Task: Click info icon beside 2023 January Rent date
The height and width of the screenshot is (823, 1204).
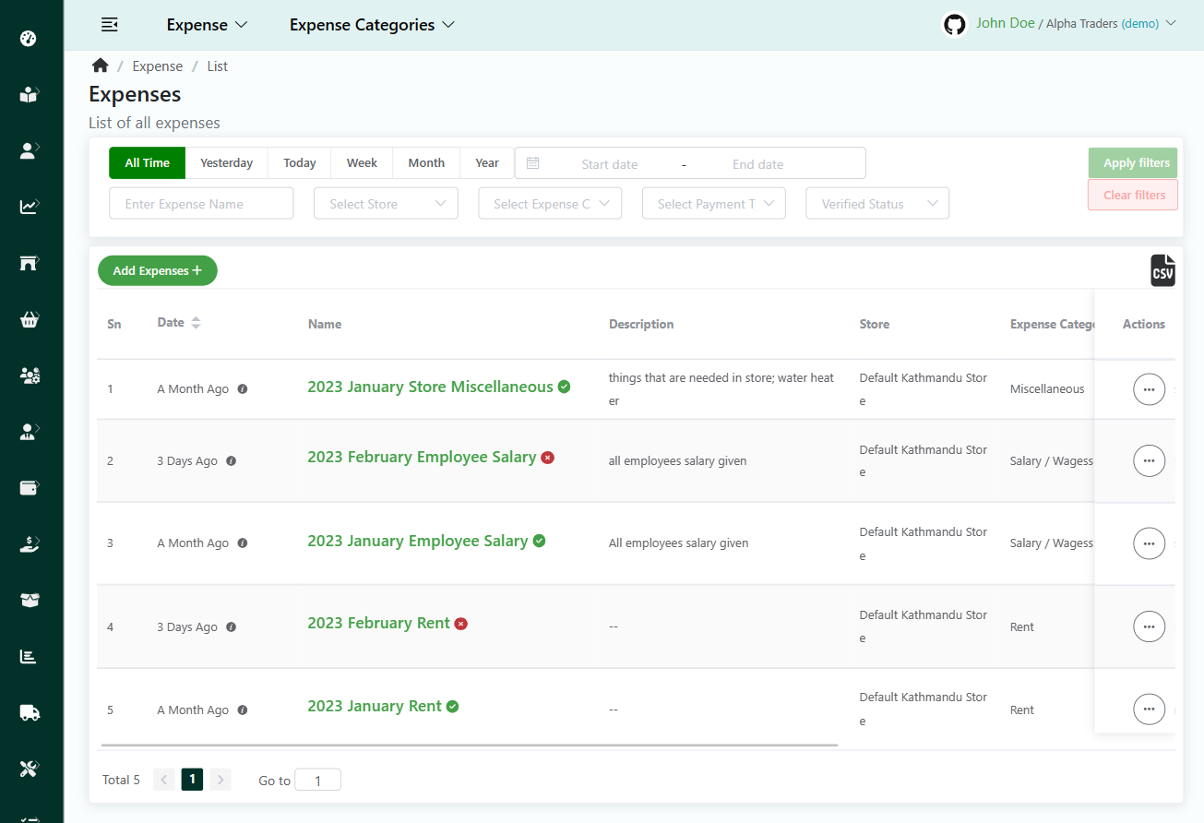Action: 243,710
